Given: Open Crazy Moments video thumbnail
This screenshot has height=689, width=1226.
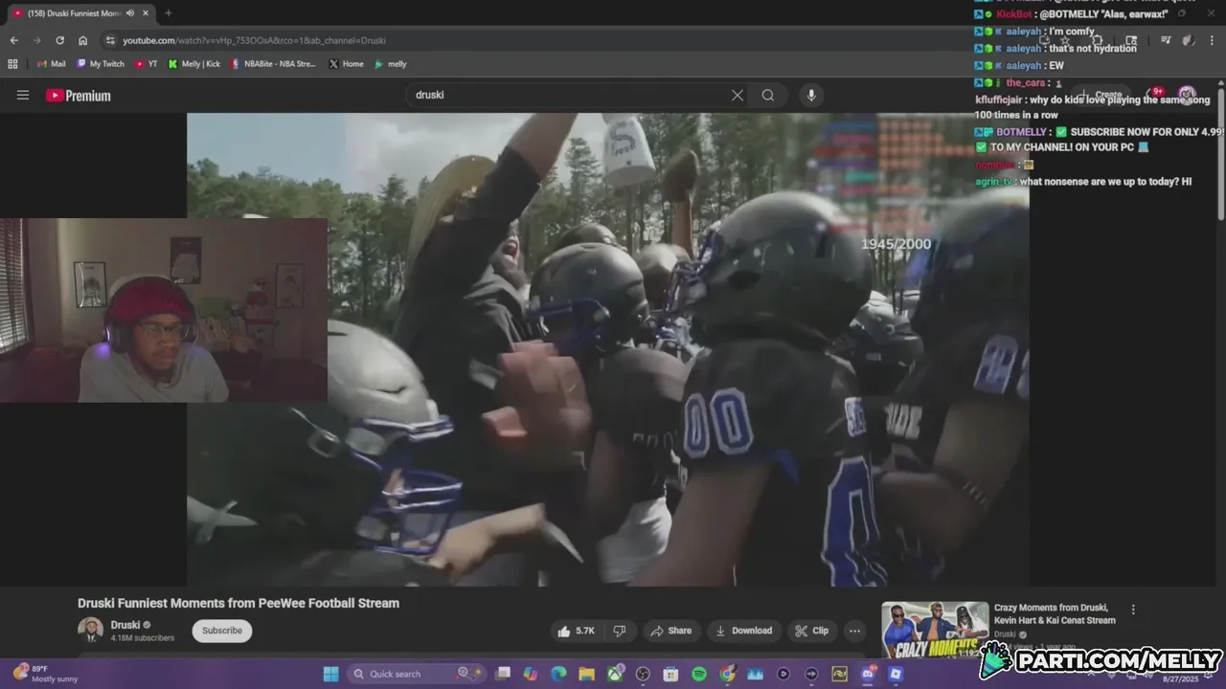Looking at the screenshot, I should click(x=935, y=630).
